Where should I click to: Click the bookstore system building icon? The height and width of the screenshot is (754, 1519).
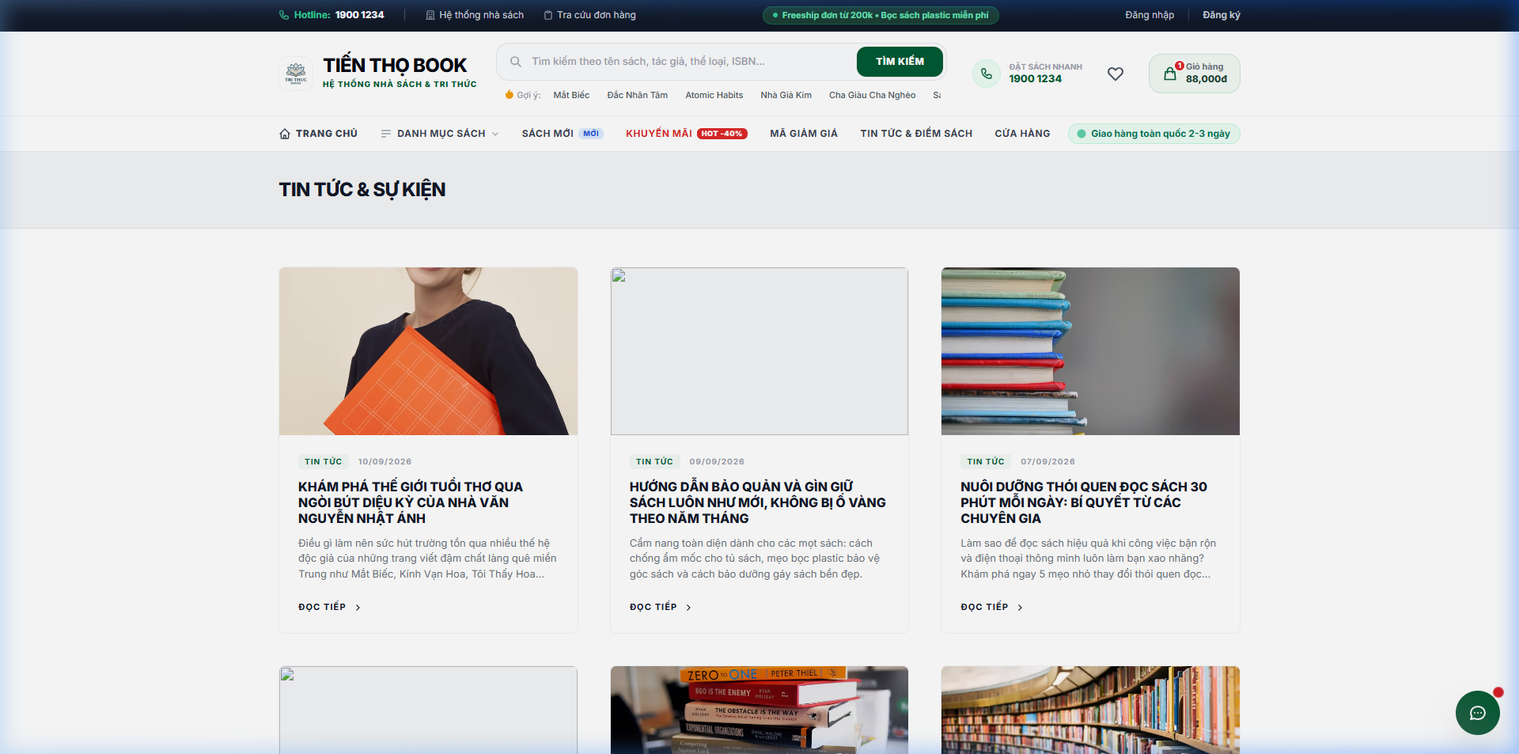pos(430,15)
